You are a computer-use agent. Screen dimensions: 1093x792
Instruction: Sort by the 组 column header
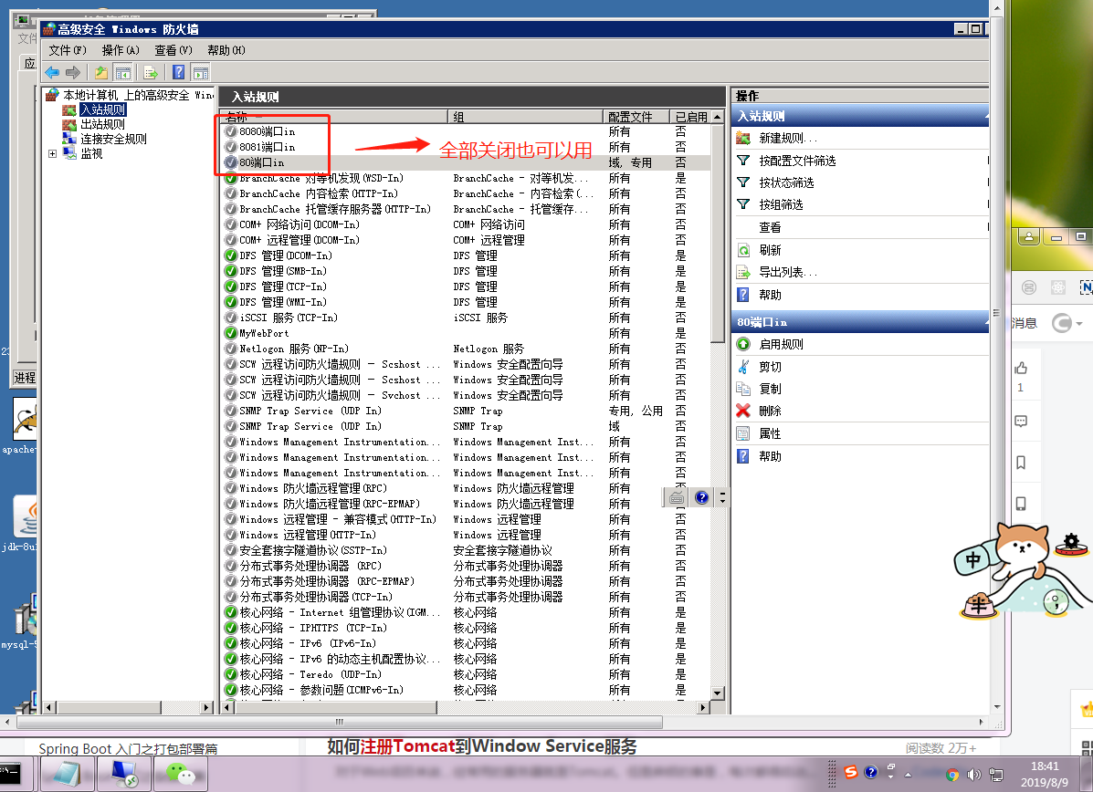525,116
